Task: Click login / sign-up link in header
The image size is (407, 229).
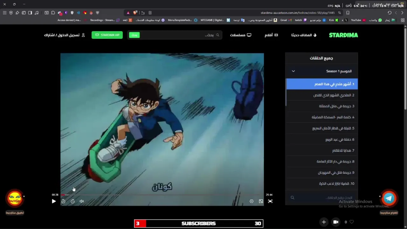Action: 65,35
